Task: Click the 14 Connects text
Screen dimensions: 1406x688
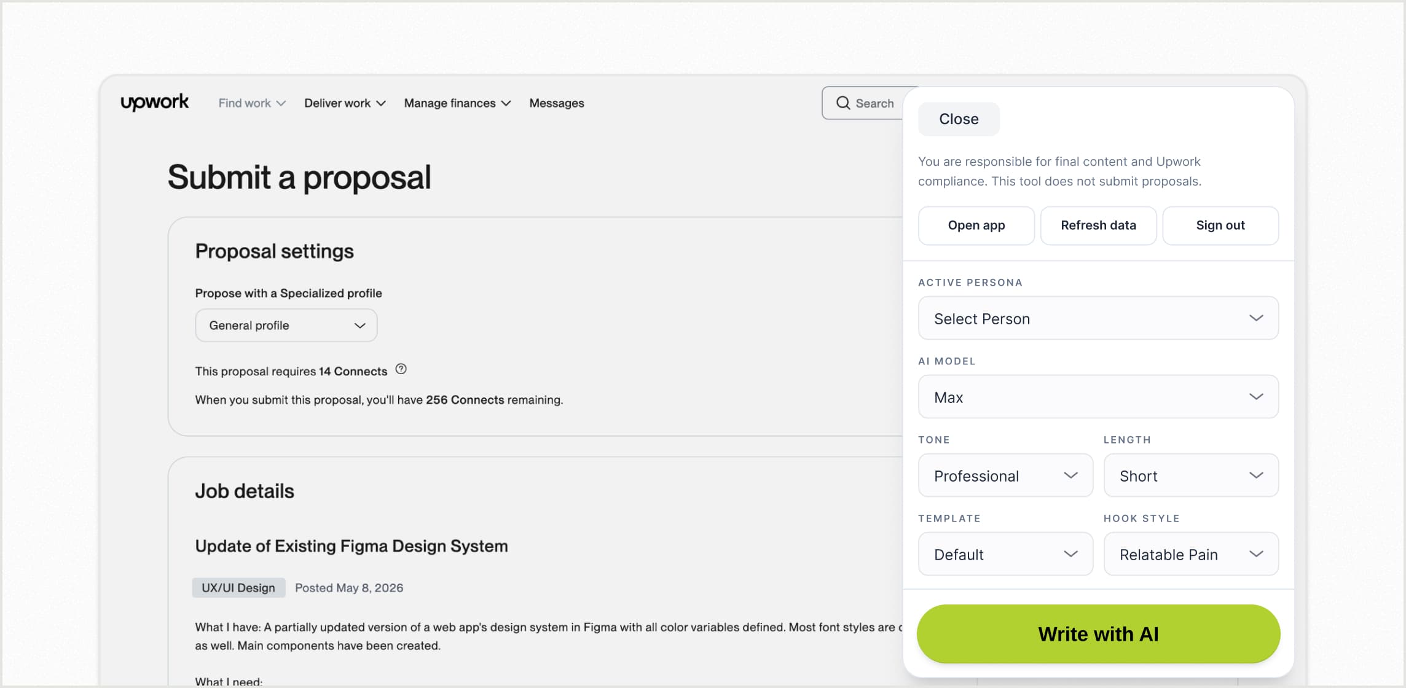Action: click(353, 371)
